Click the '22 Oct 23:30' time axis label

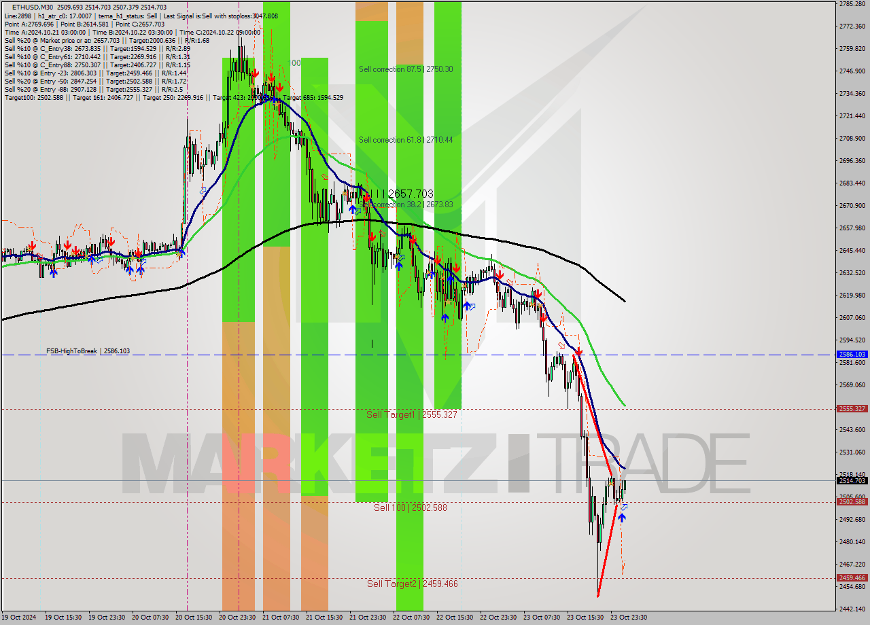coord(498,618)
